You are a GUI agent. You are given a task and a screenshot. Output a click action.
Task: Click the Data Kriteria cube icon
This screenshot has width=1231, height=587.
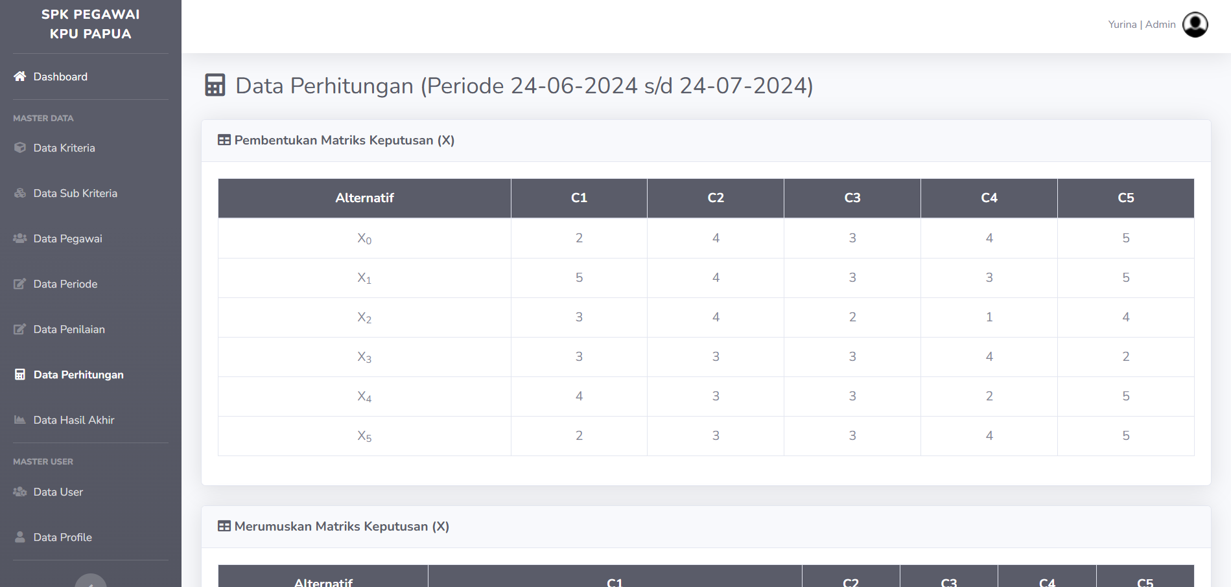pyautogui.click(x=20, y=148)
